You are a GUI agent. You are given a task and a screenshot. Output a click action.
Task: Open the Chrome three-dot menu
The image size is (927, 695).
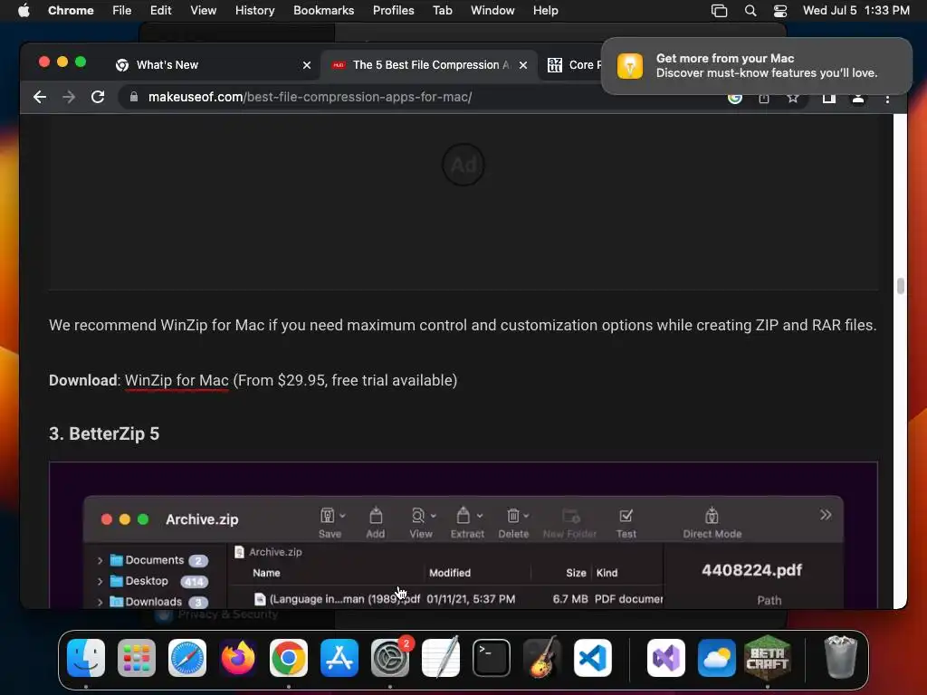[887, 98]
